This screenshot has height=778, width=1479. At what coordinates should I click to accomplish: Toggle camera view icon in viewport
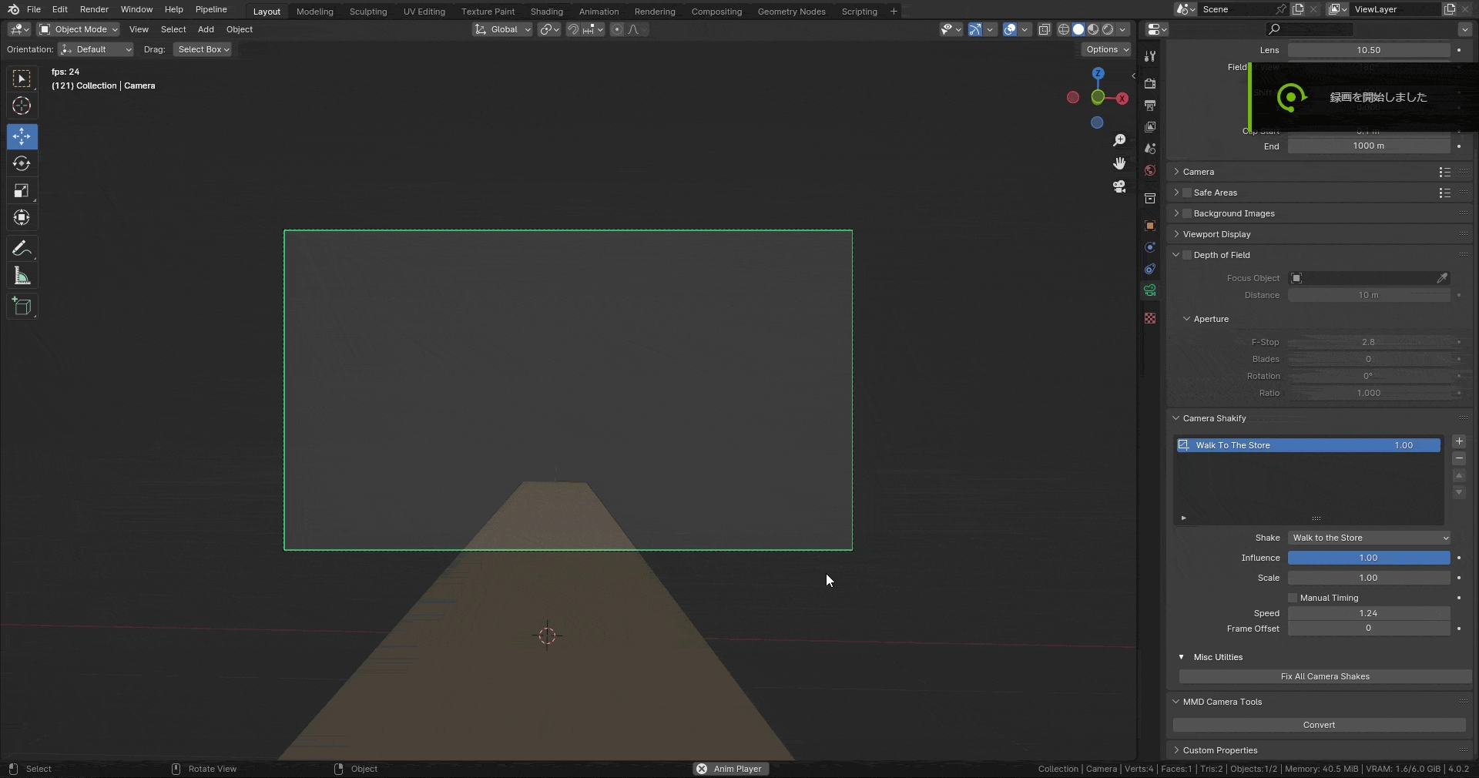point(1119,186)
